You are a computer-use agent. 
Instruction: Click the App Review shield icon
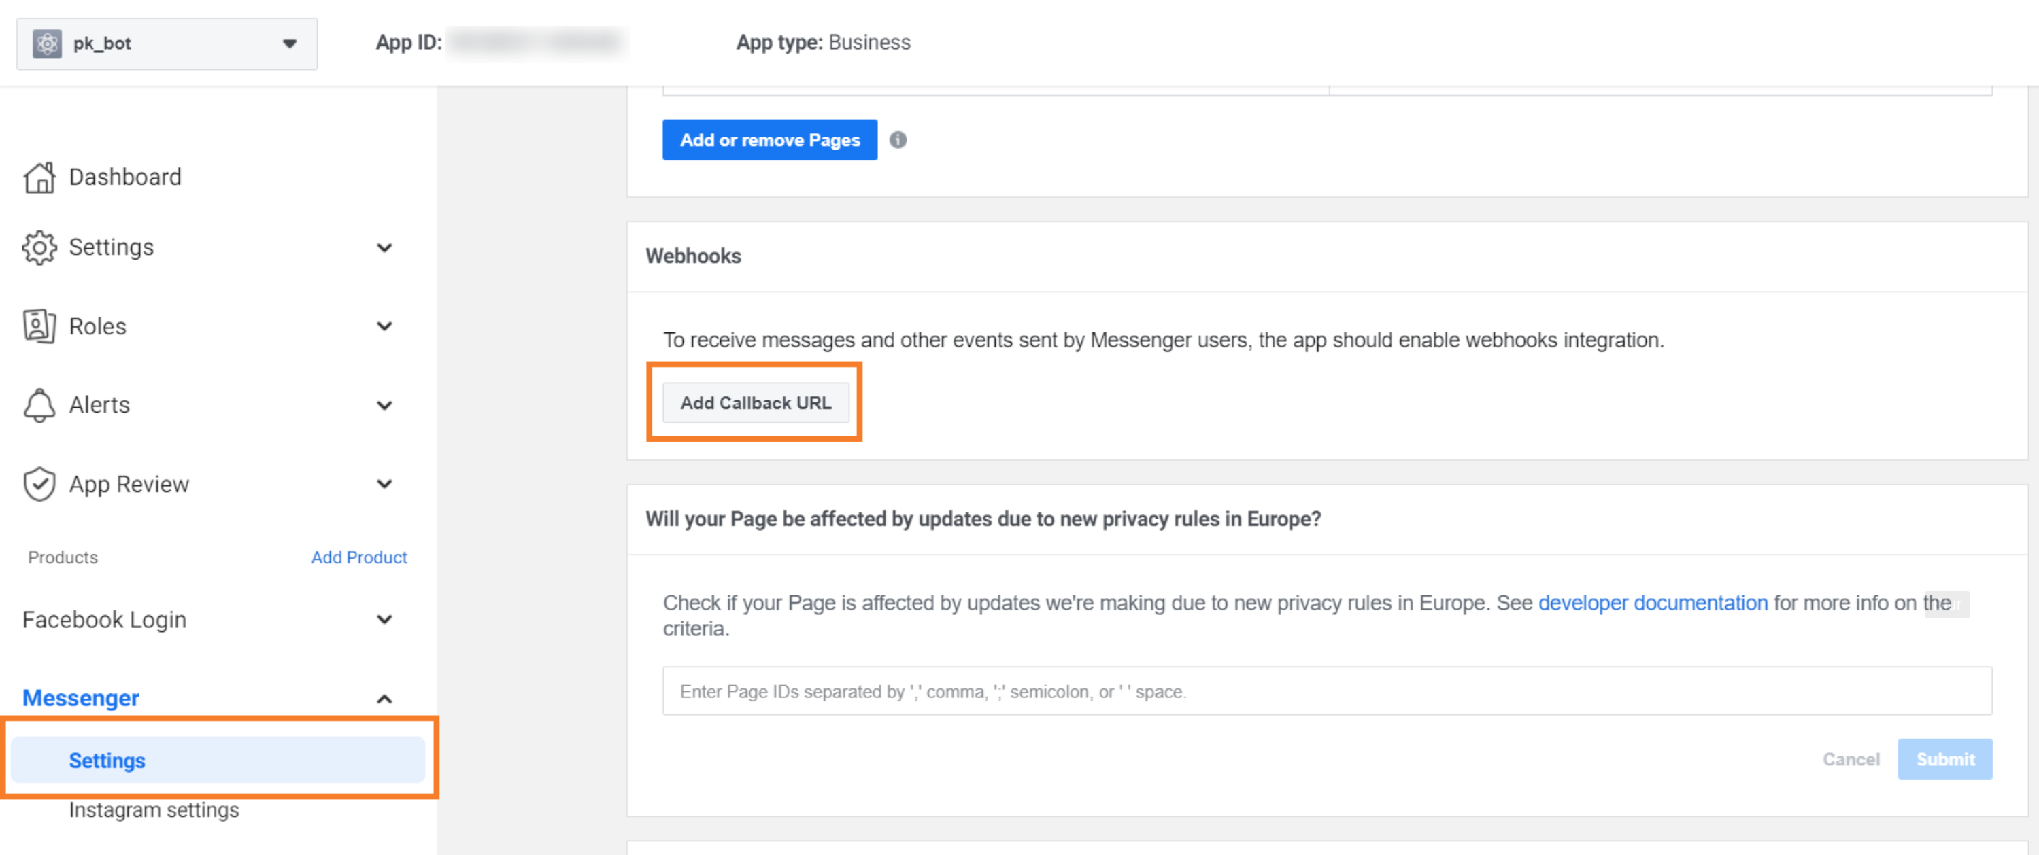point(39,484)
